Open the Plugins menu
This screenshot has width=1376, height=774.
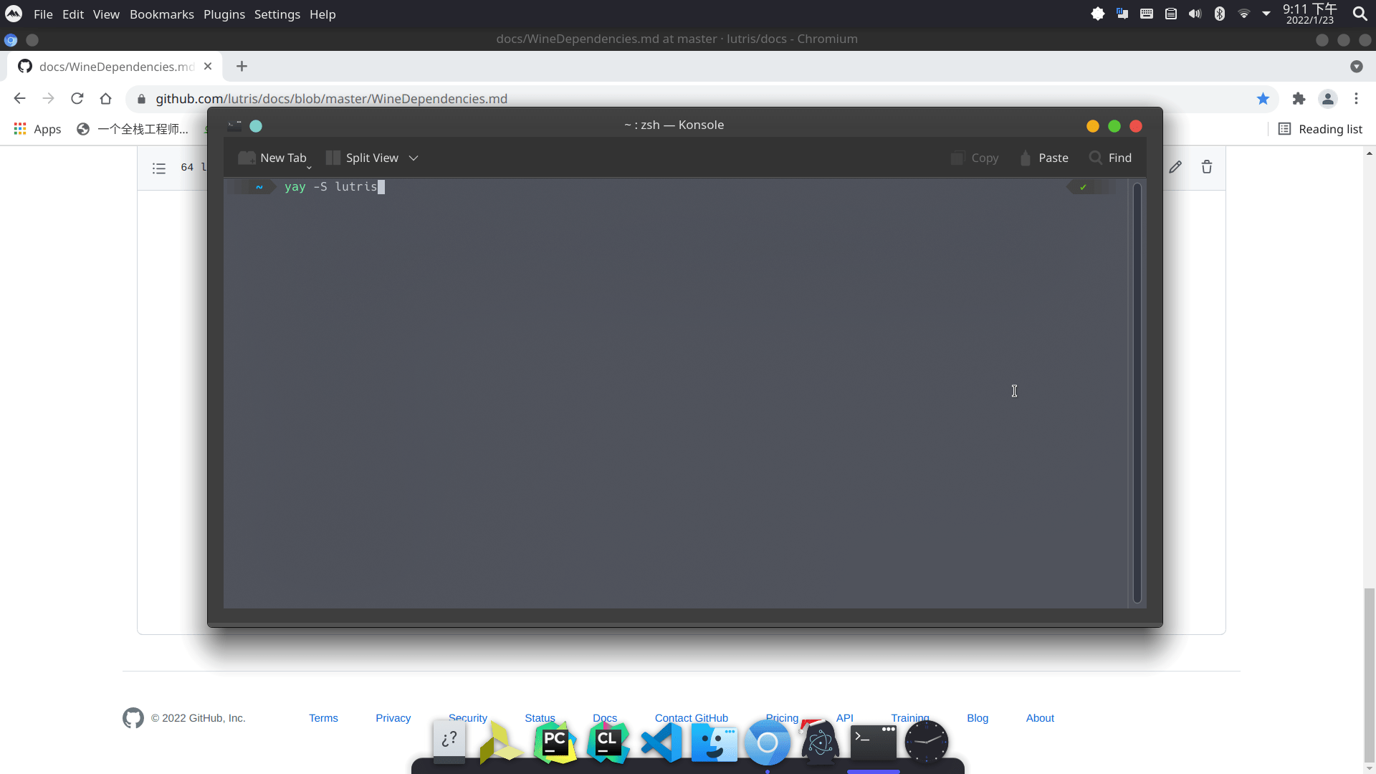point(224,14)
